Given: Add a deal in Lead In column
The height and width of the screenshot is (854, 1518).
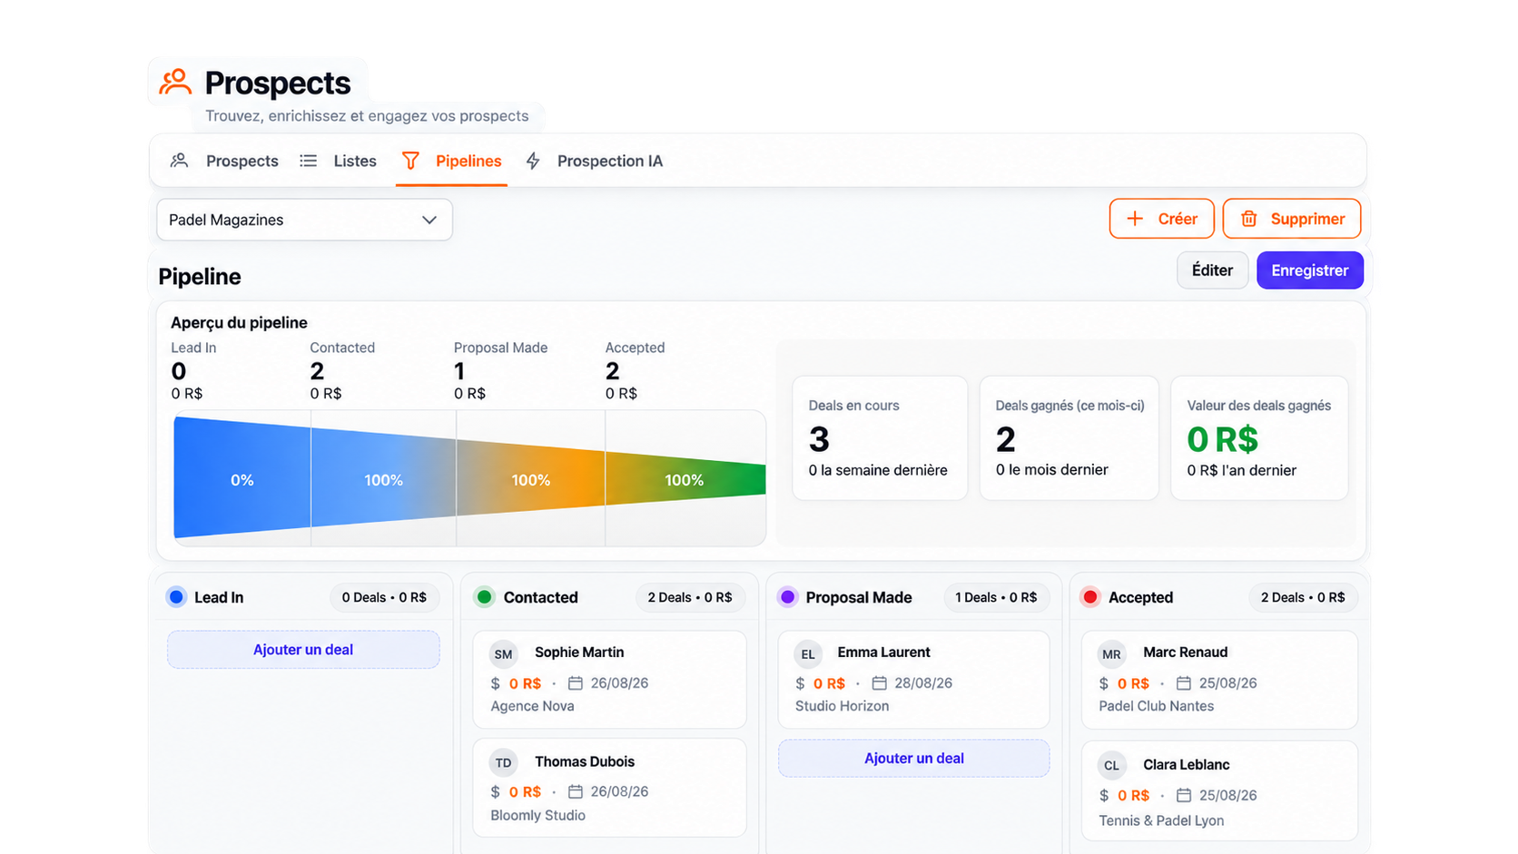Looking at the screenshot, I should click(x=303, y=650).
